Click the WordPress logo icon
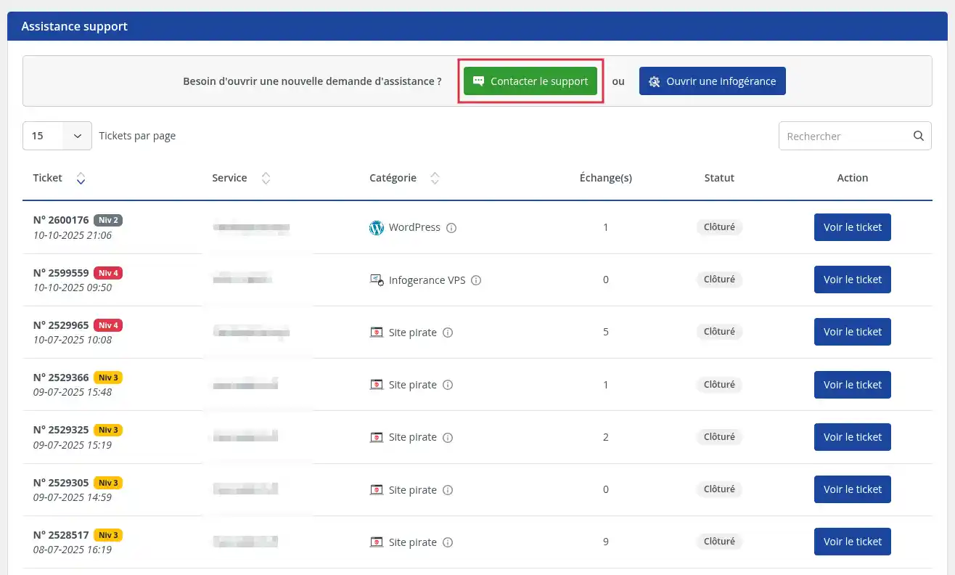 click(x=376, y=228)
